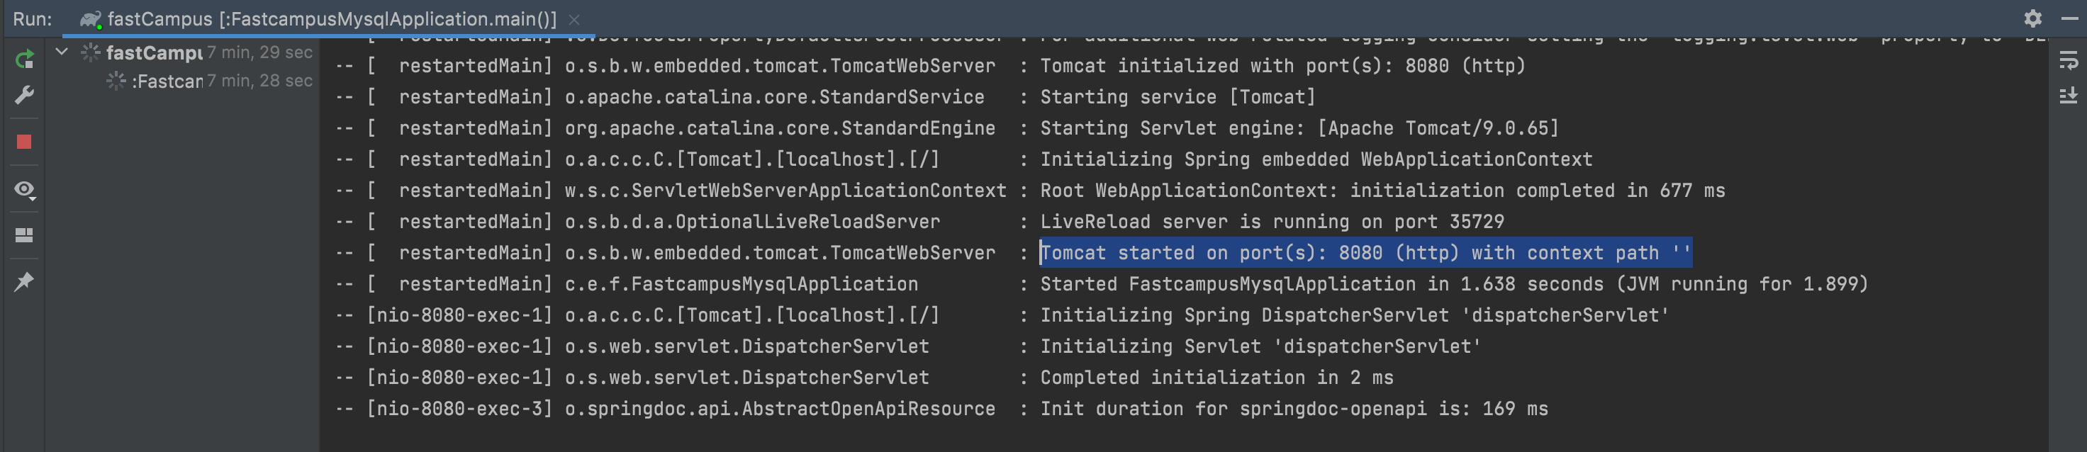Click the '7 min, 28 sec' duration label
The width and height of the screenshot is (2087, 452).
259,81
